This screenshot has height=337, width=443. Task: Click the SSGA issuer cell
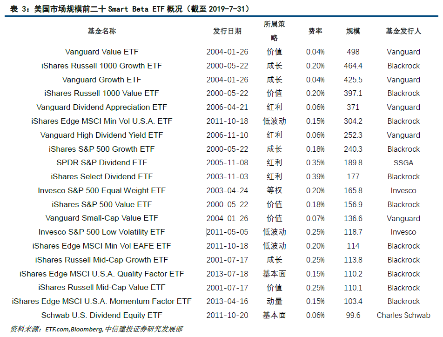(403, 162)
